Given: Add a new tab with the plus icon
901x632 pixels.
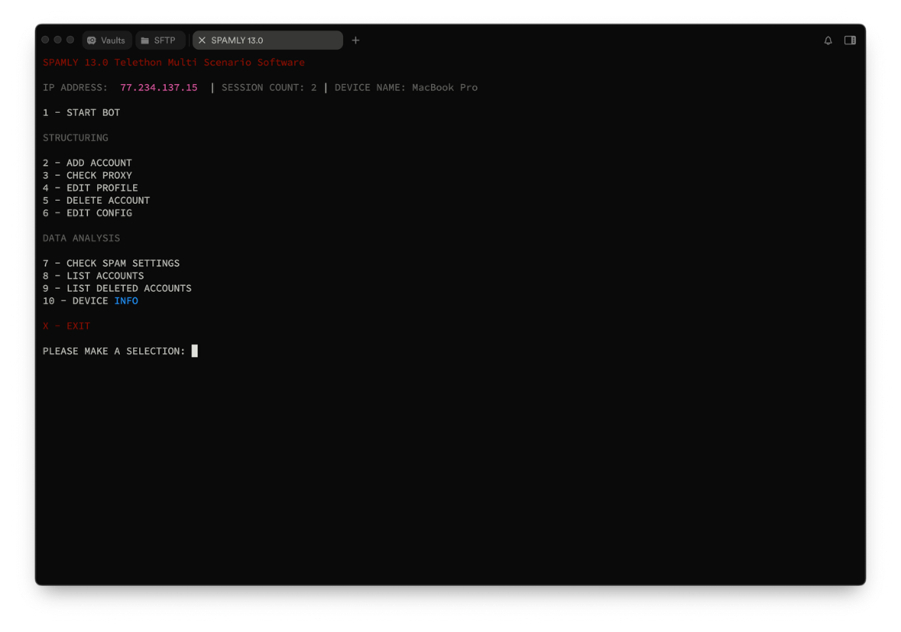Looking at the screenshot, I should click(x=356, y=40).
